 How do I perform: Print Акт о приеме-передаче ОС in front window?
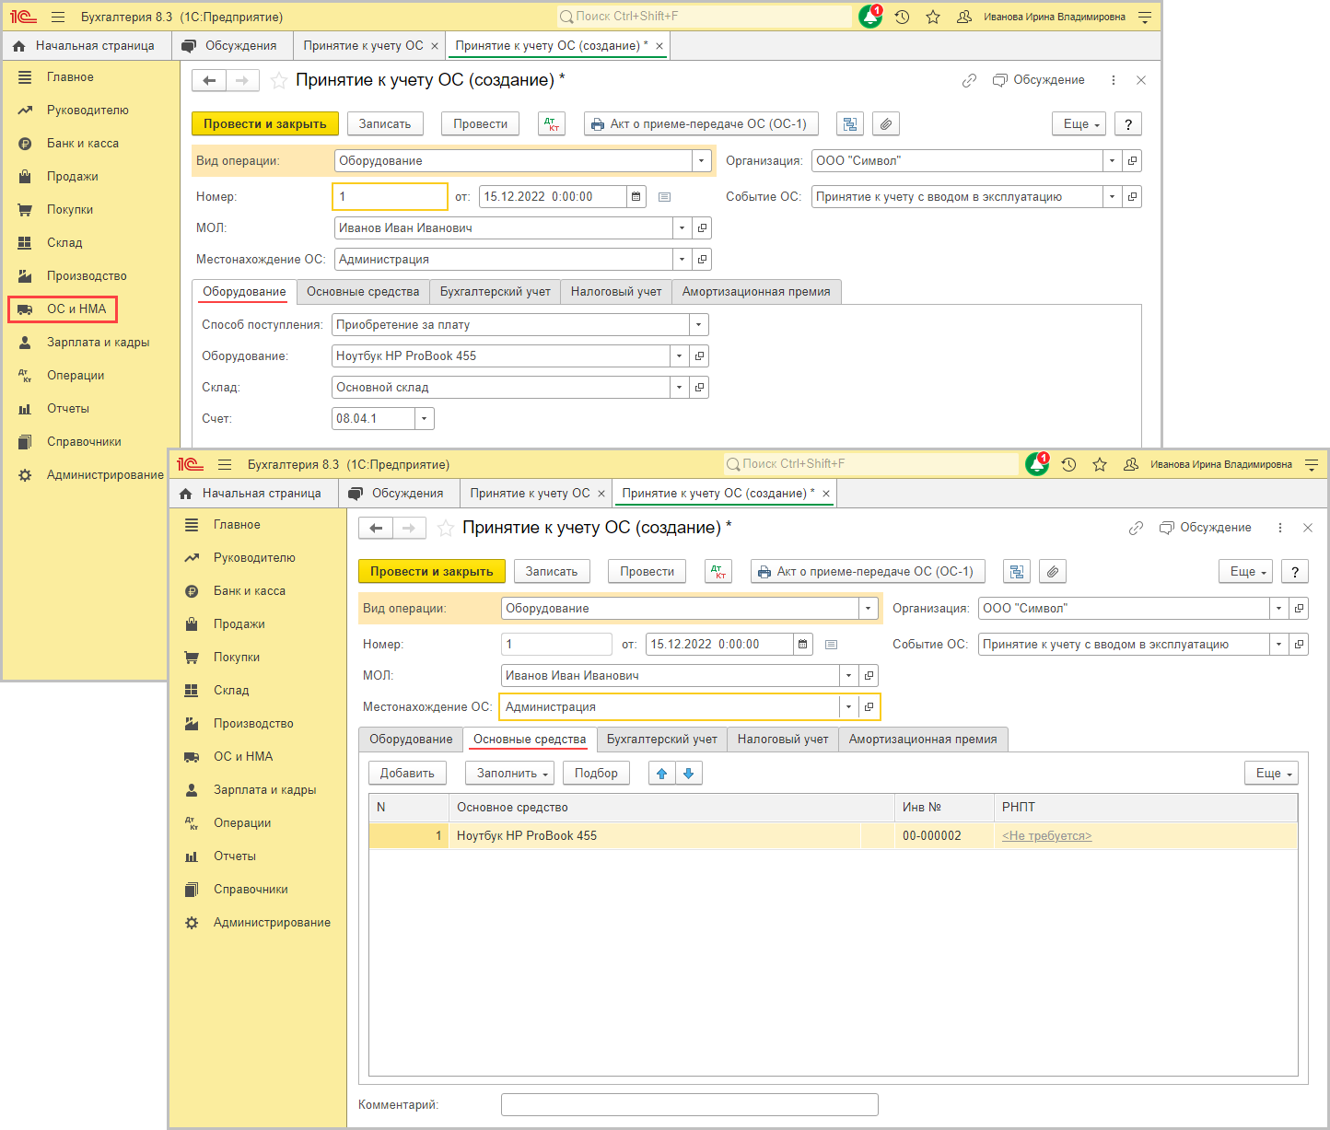pyautogui.click(x=868, y=571)
